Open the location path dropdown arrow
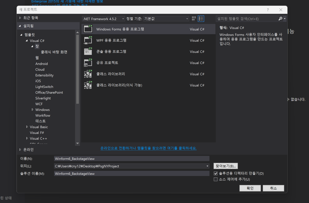The height and width of the screenshot is (203, 309). click(207, 166)
